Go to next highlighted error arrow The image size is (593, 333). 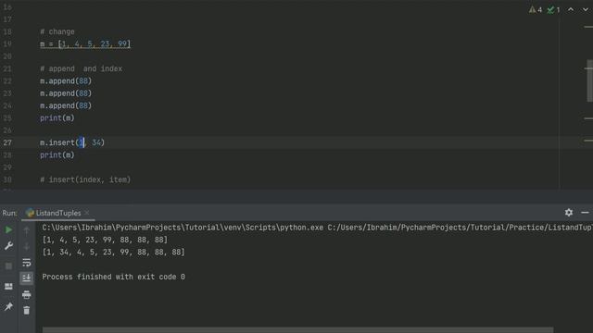[585, 9]
